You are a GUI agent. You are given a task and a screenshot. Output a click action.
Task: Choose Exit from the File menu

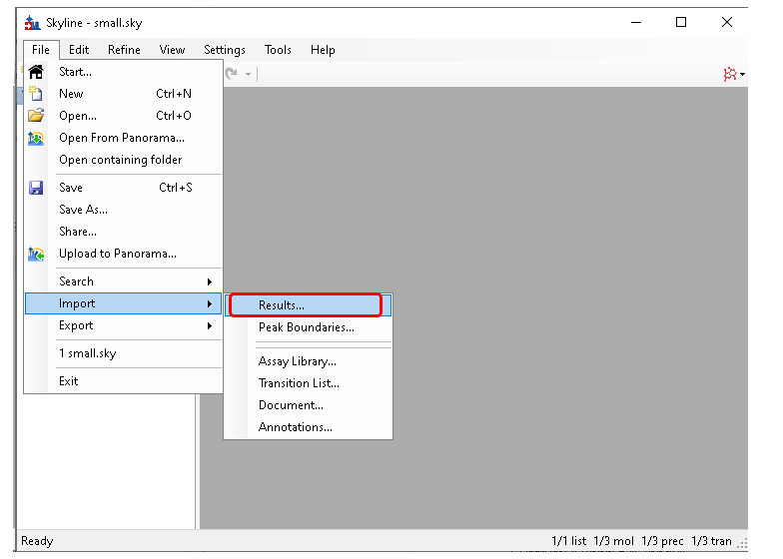tap(68, 381)
